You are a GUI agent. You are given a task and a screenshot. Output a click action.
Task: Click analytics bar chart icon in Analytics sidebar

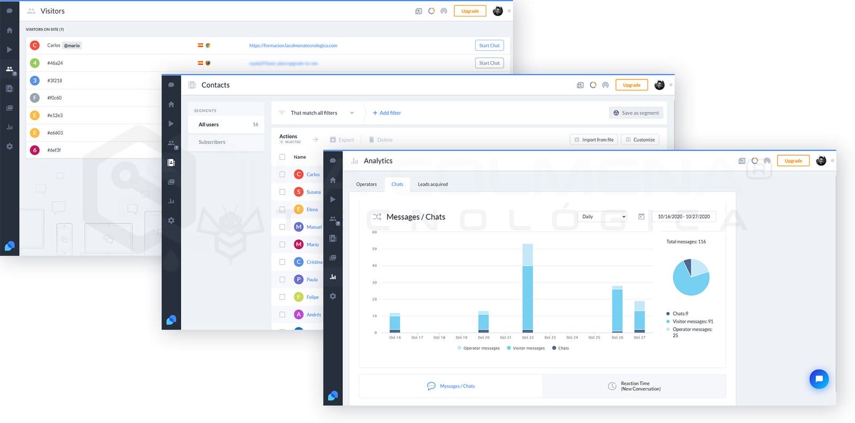[x=333, y=277]
